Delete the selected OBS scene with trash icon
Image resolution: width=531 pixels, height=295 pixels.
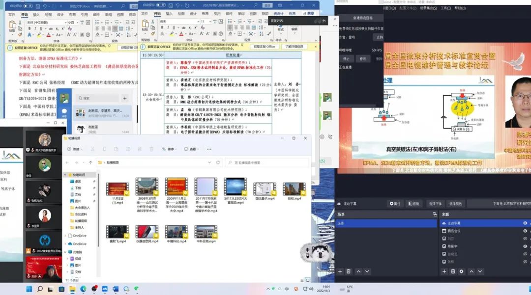click(349, 271)
